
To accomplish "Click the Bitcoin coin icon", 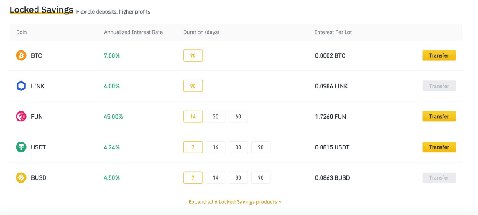I will 21,55.
